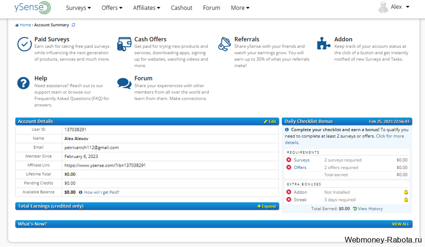Select the email petrivanich112@gmail.com
This screenshot has height=247, width=425.
pyautogui.click(x=91, y=147)
